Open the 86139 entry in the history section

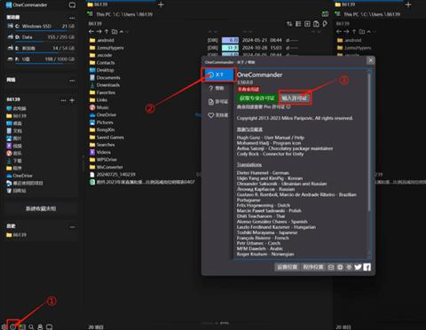pyautogui.click(x=17, y=235)
